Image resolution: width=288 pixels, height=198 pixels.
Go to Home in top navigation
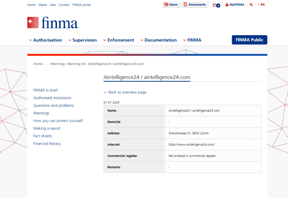(31, 5)
